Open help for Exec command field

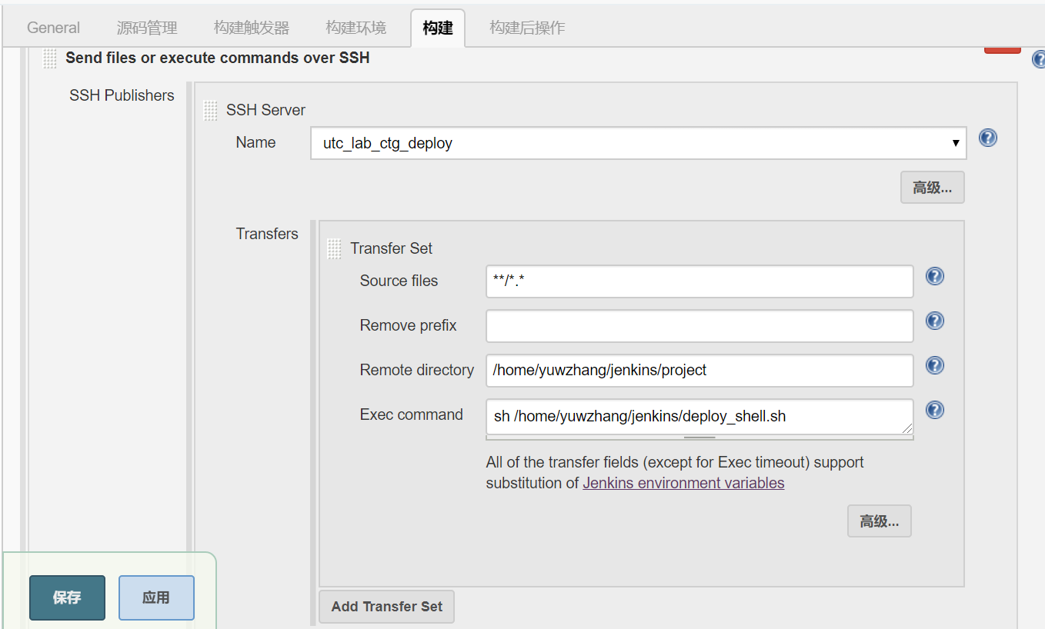[x=934, y=411]
